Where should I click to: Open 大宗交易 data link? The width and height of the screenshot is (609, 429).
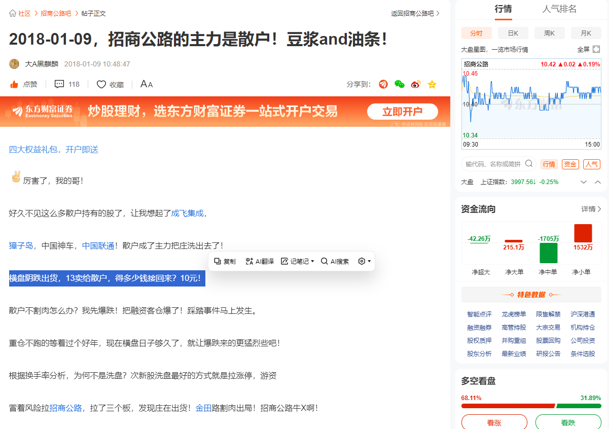(548, 328)
